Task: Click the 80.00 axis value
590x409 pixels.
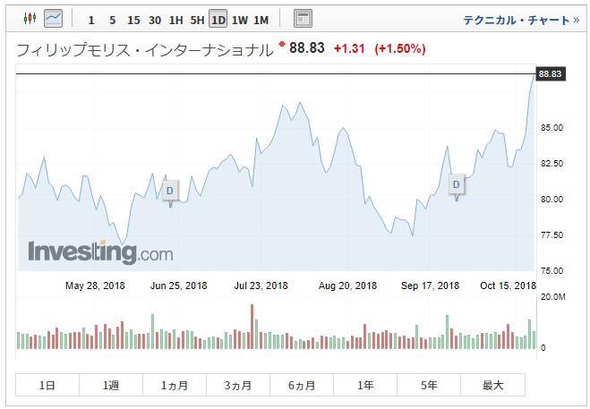Action: 552,199
